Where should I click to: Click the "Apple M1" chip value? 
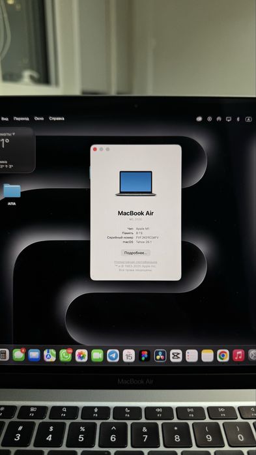pyautogui.click(x=143, y=229)
